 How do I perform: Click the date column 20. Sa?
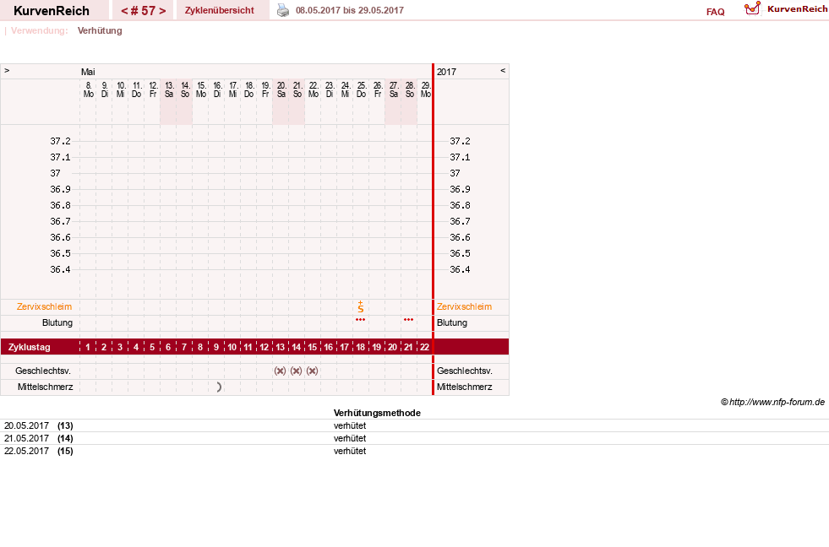[x=281, y=89]
